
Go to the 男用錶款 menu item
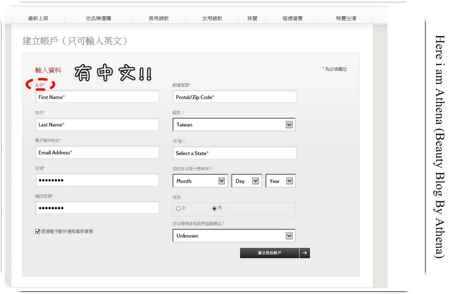(159, 18)
